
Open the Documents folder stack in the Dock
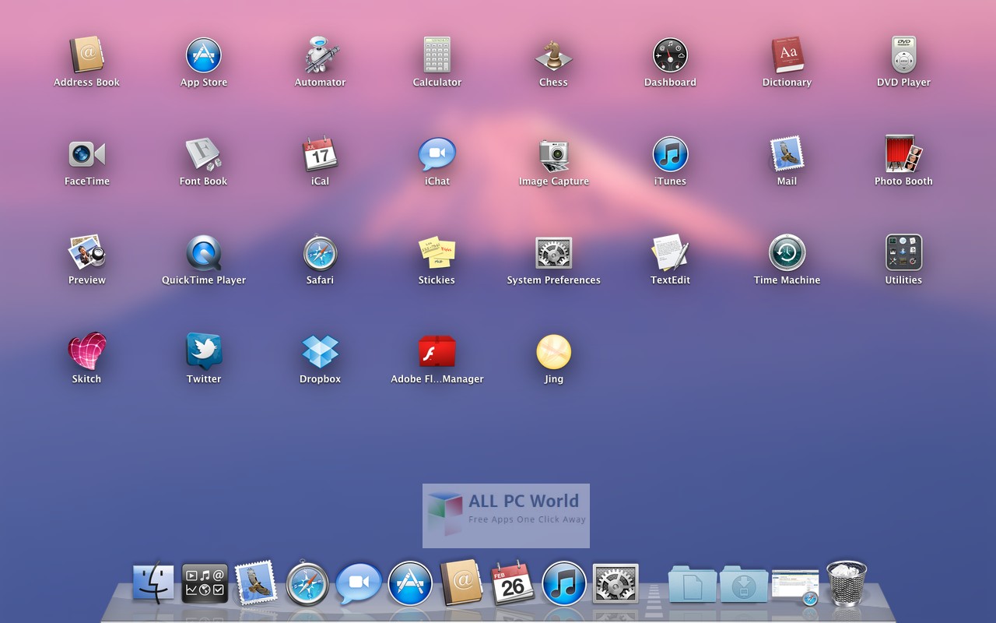(x=692, y=583)
